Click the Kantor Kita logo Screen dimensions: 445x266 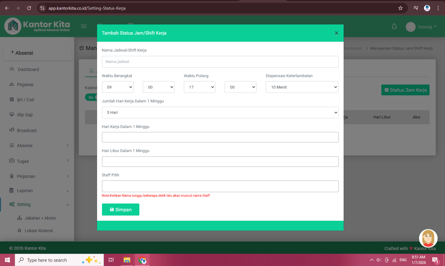click(37, 26)
